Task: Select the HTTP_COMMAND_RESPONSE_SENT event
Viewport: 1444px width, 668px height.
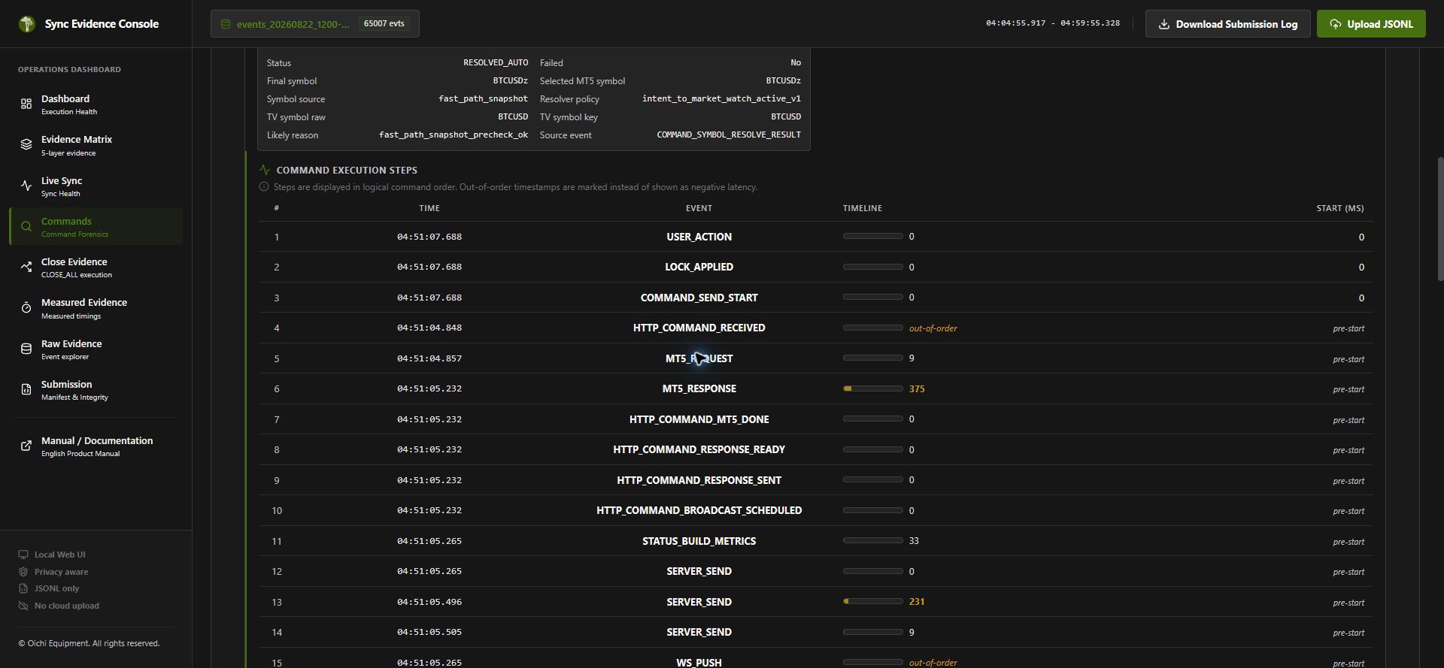Action: coord(699,480)
